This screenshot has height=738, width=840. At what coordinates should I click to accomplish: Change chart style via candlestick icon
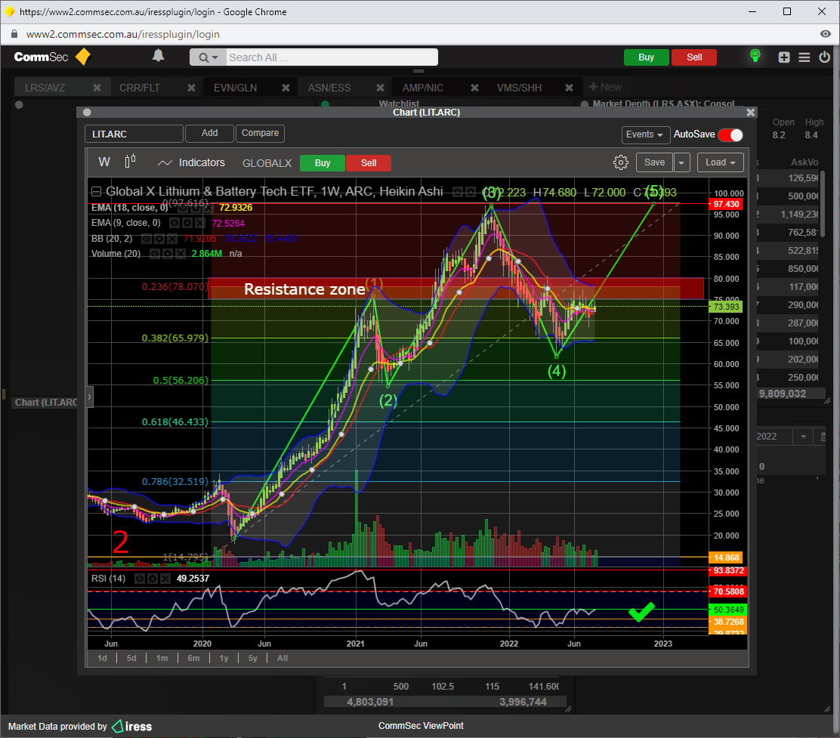tap(130, 161)
